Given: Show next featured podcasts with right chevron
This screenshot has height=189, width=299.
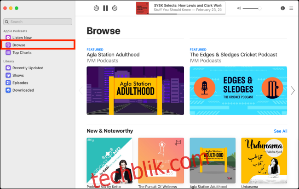Looking at the screenshot, I should 293,90.
